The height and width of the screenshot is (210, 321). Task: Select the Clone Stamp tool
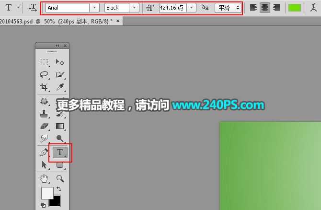(x=44, y=114)
